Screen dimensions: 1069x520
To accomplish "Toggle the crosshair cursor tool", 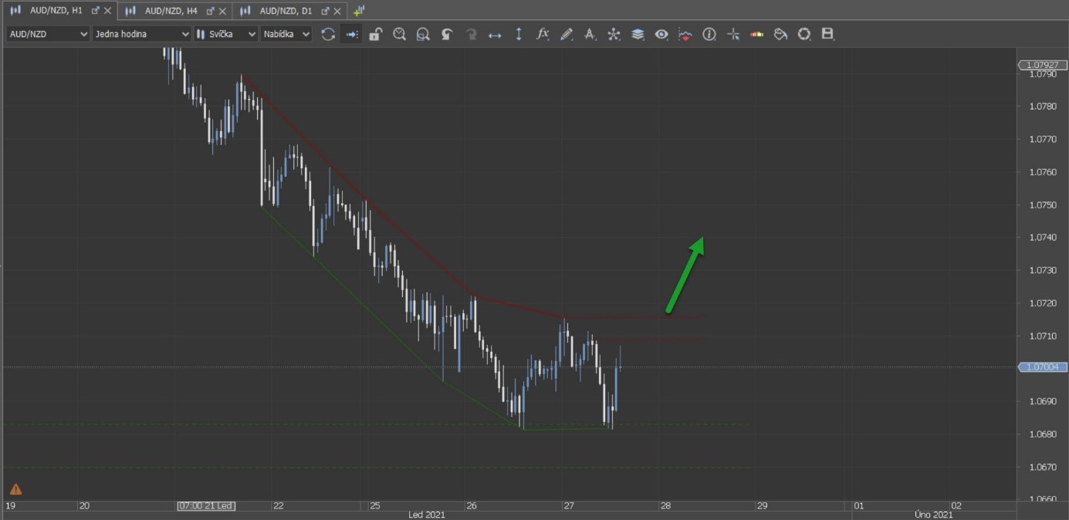I will click(x=733, y=34).
